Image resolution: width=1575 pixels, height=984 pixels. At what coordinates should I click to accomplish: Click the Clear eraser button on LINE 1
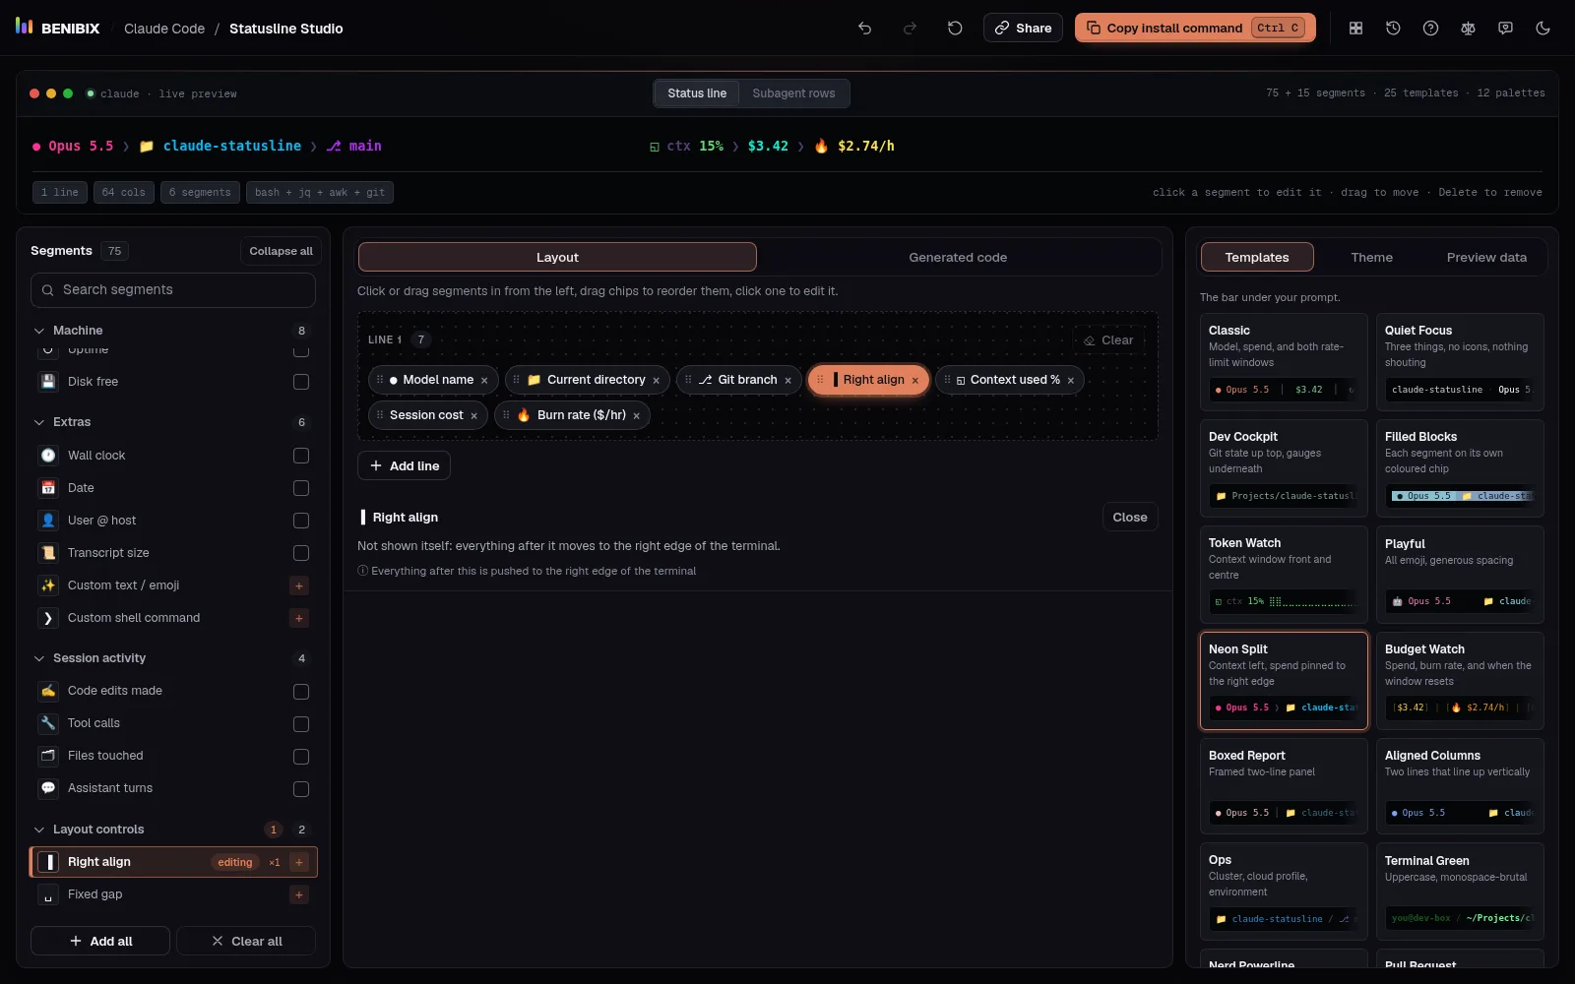[x=1108, y=340]
